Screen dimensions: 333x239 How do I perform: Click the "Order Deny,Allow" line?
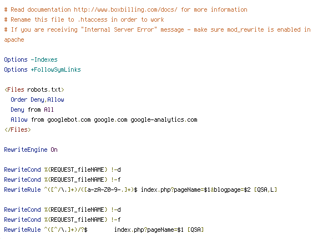tap(37, 99)
